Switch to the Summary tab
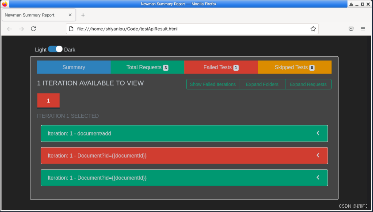373x212 pixels. tap(74, 67)
